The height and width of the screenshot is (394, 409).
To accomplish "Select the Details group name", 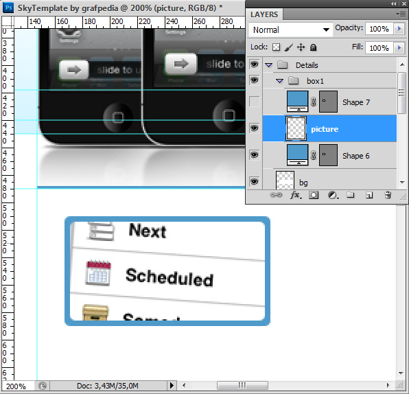I will point(307,65).
